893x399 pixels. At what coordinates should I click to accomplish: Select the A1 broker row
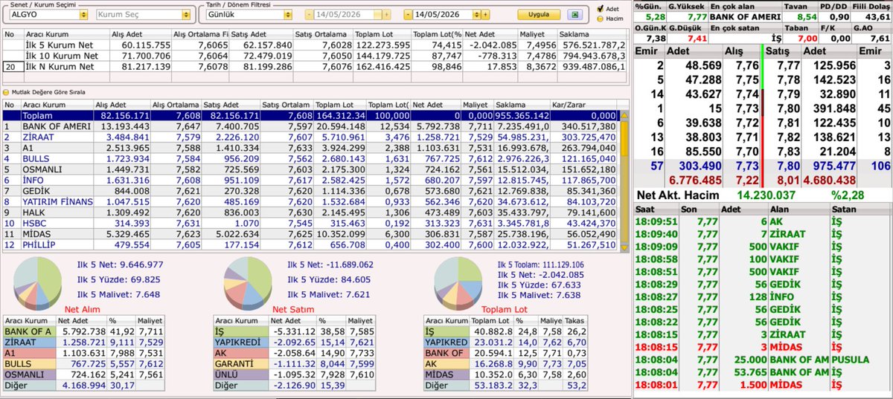[x=310, y=148]
